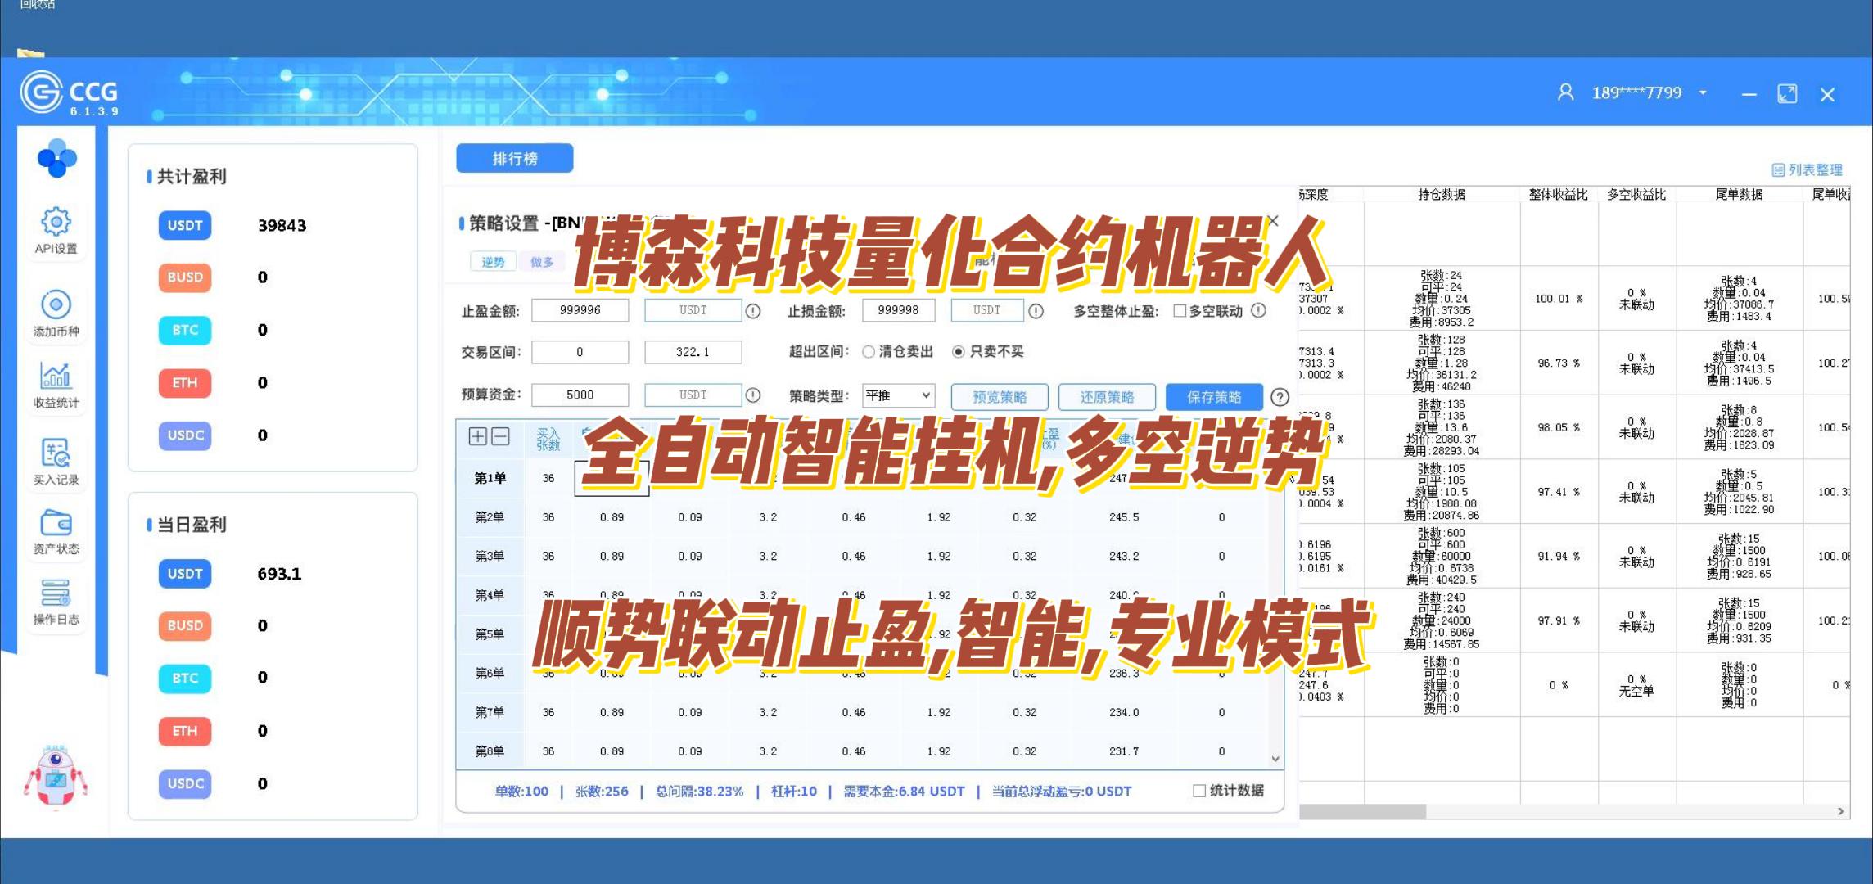
Task: Select 清仓卖出 radio option
Action: click(x=869, y=352)
